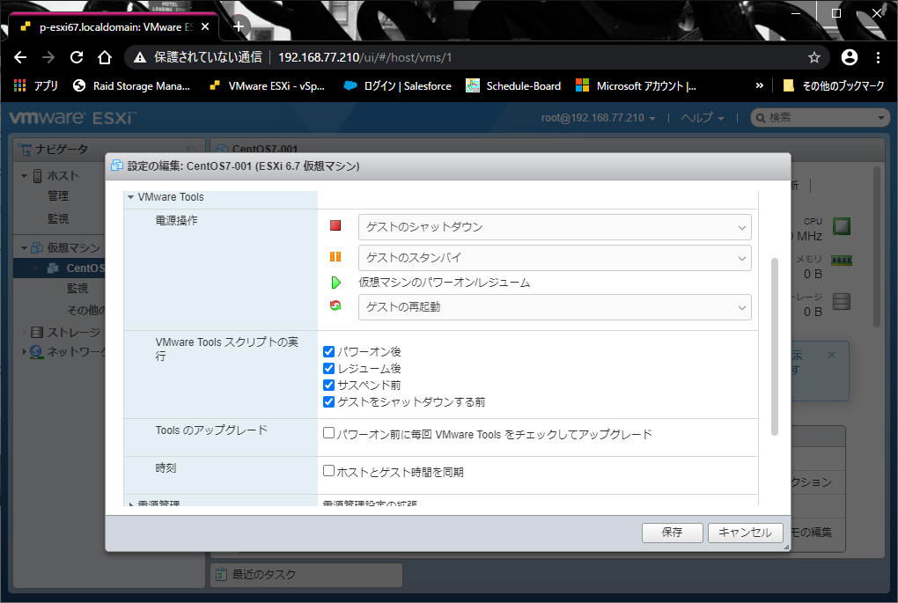
Task: Click the キャンセル button
Action: click(745, 533)
